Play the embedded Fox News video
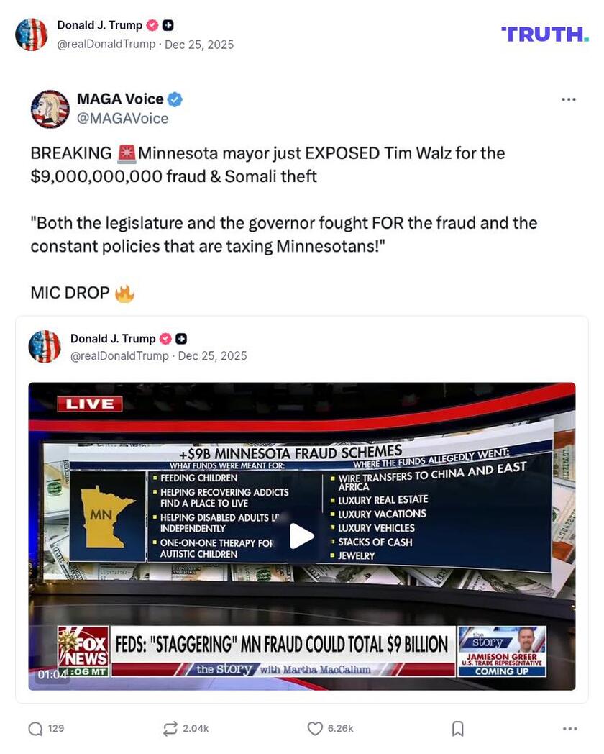 click(302, 536)
